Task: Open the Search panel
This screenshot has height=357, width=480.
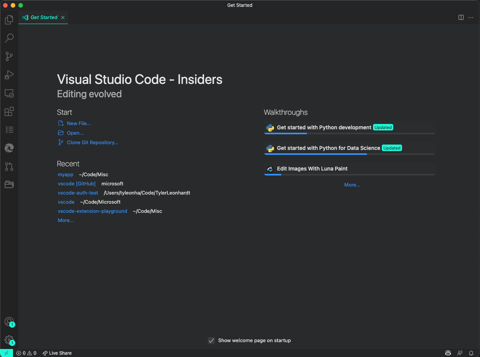Action: click(8, 38)
